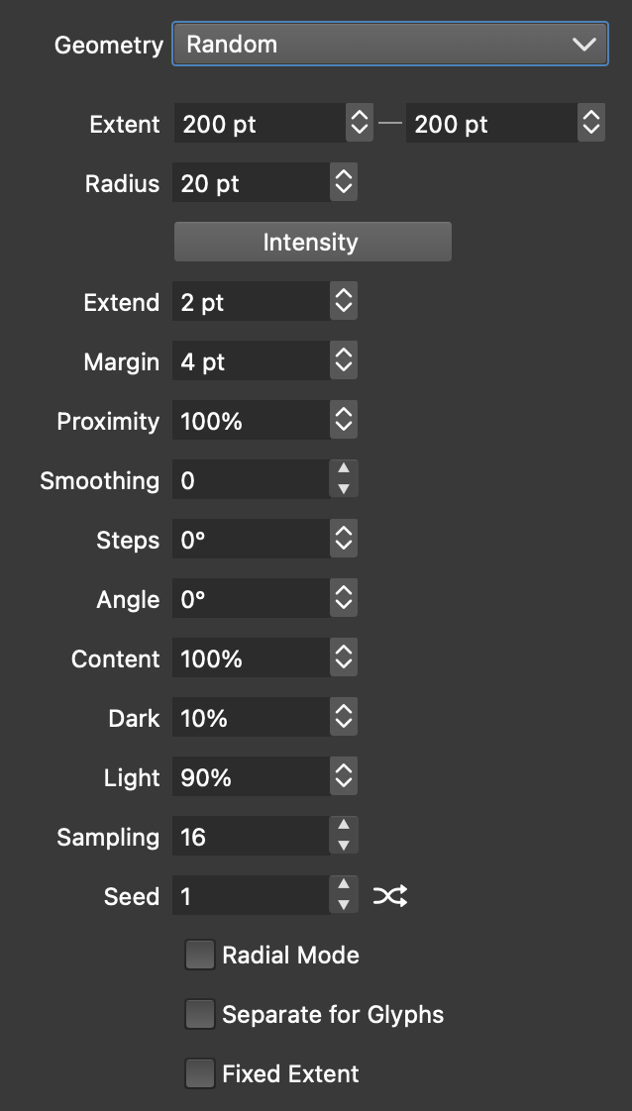Click the Smoothing down arrow
632x1111 pixels.
(344, 489)
